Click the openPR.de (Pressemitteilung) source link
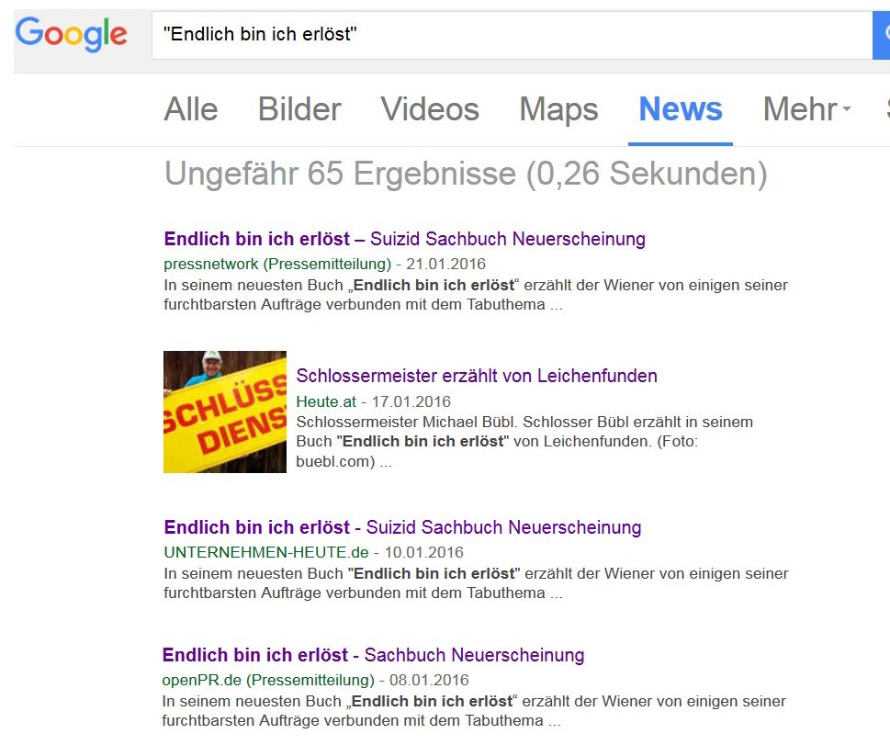 click(268, 681)
